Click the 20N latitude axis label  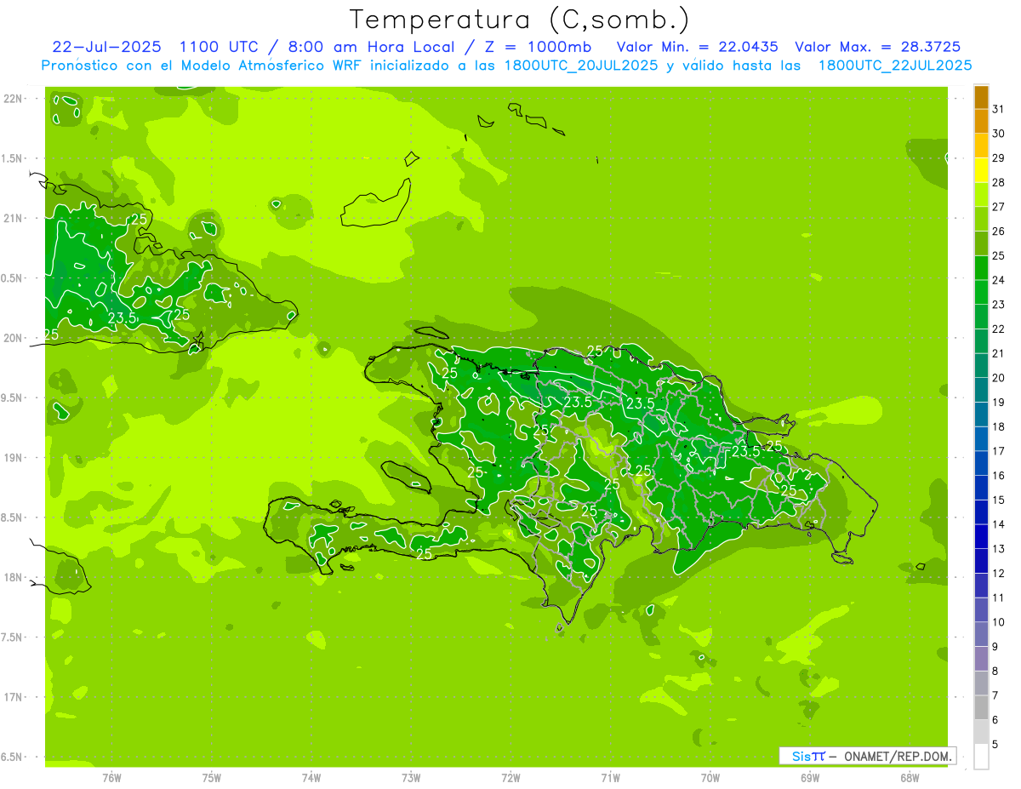point(14,338)
